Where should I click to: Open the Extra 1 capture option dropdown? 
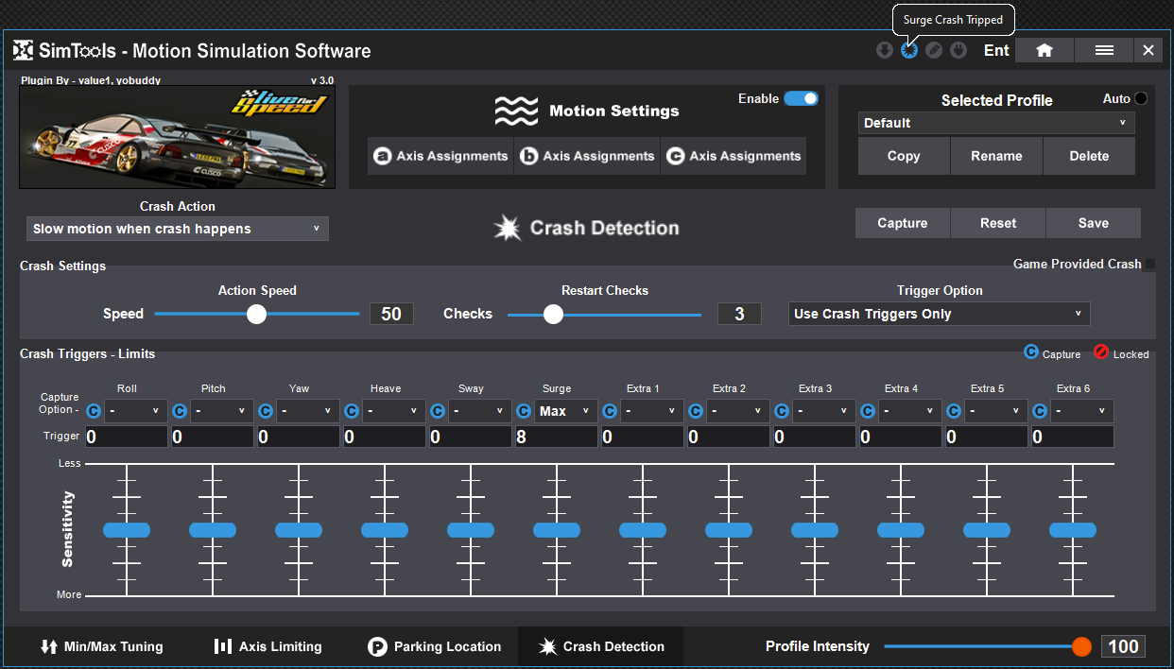click(652, 411)
